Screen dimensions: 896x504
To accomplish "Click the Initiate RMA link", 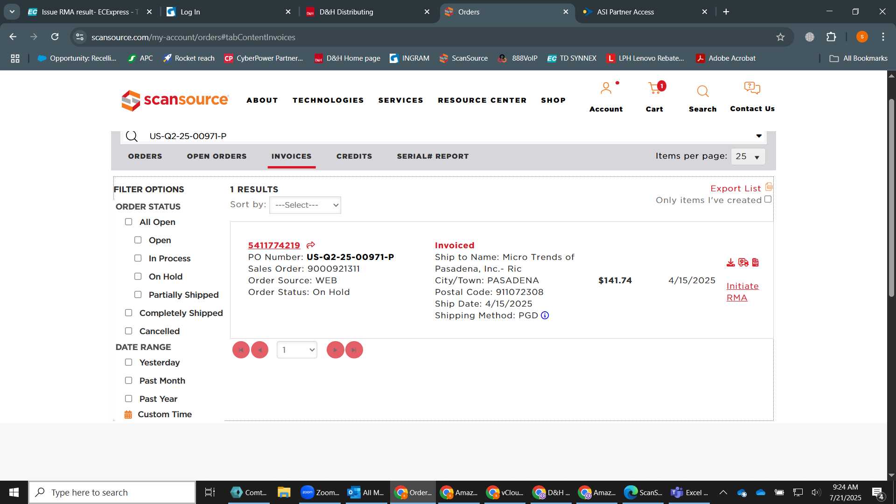I will pyautogui.click(x=742, y=292).
